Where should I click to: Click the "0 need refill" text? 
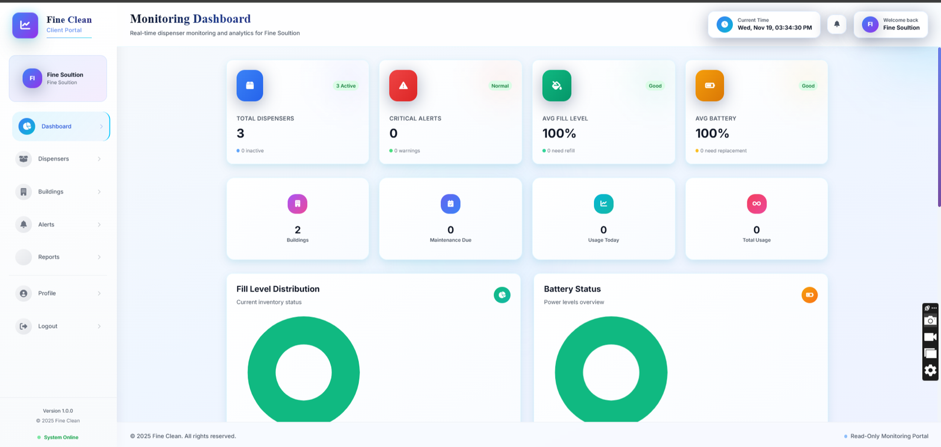(561, 151)
